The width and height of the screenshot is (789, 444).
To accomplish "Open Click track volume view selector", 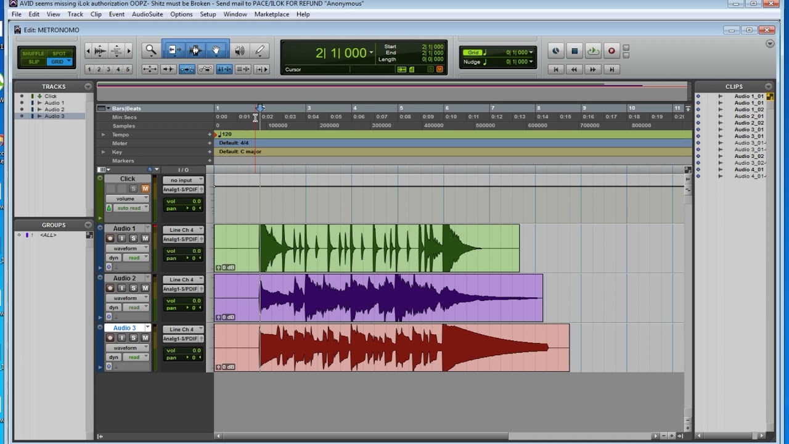I will [128, 199].
